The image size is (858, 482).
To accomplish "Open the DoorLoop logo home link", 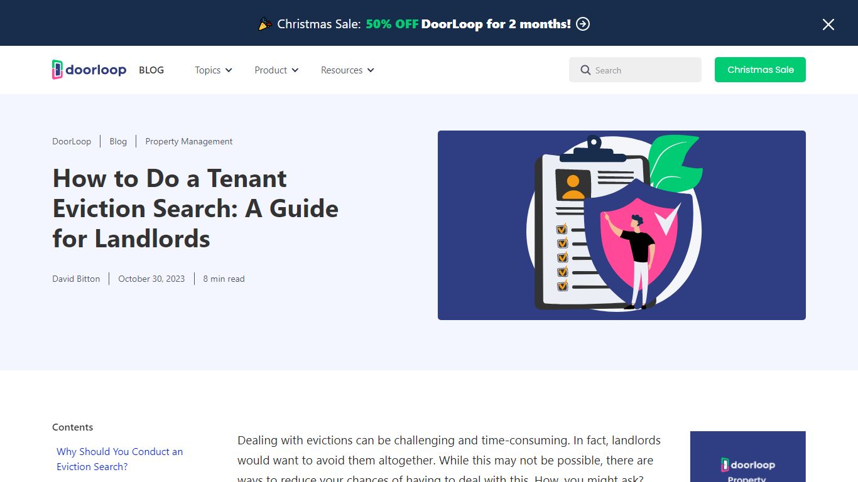I will tap(89, 70).
